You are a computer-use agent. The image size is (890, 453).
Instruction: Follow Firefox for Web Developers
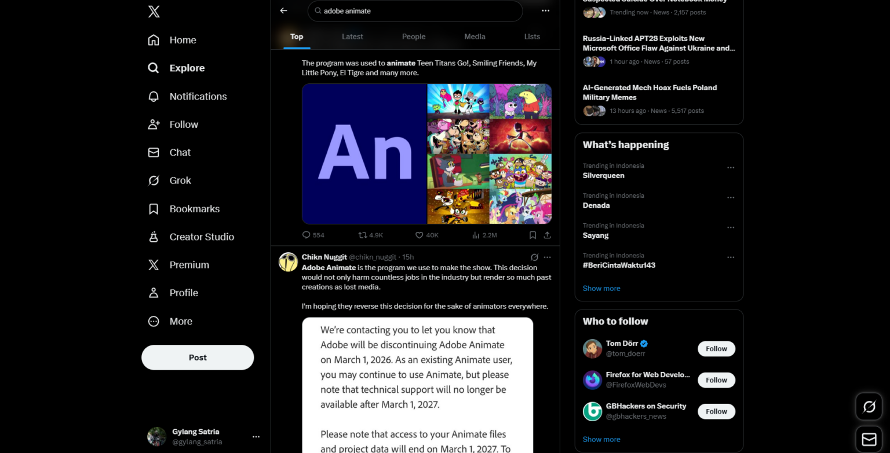coord(716,380)
